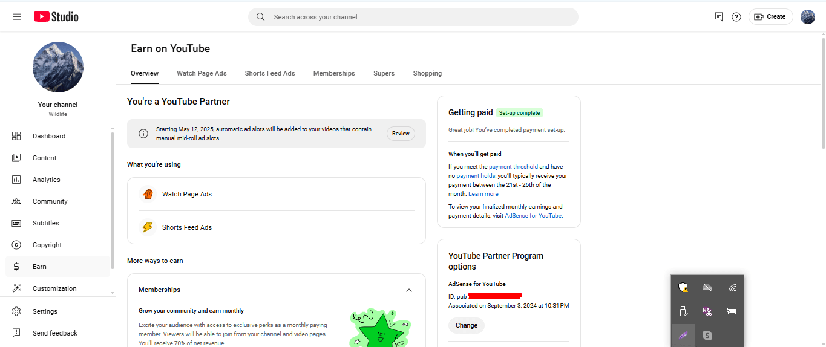Image resolution: width=826 pixels, height=347 pixels.
Task: Open the hamburger navigation menu
Action: pos(17,17)
